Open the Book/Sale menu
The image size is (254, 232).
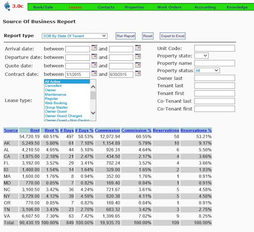tap(43, 7)
